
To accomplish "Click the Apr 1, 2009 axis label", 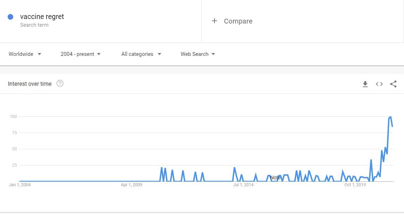I will click(x=131, y=184).
